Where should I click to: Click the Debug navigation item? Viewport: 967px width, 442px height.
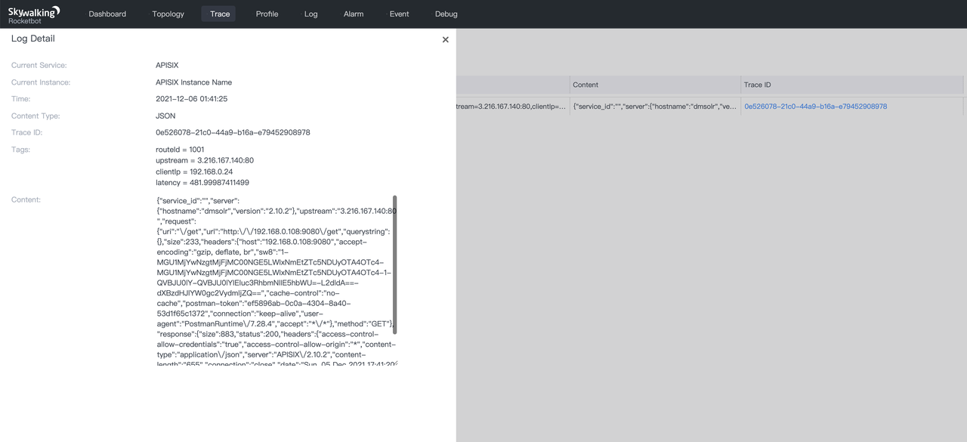point(446,14)
